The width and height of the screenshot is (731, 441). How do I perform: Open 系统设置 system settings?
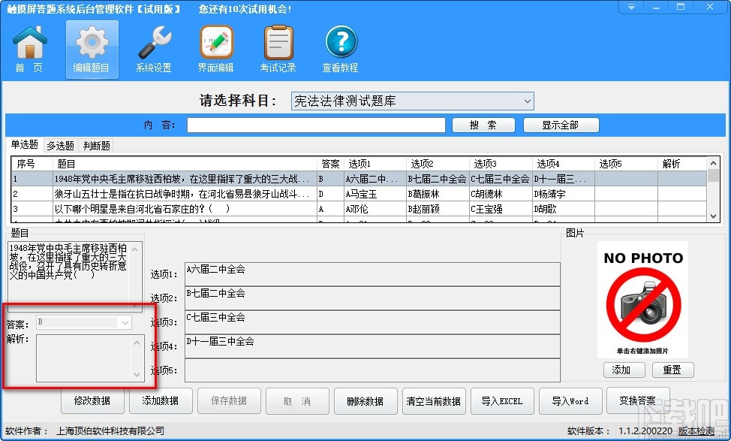pos(153,47)
